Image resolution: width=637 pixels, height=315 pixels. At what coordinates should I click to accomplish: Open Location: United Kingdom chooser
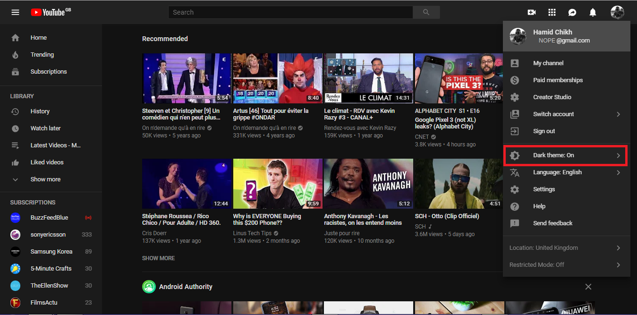click(566, 248)
